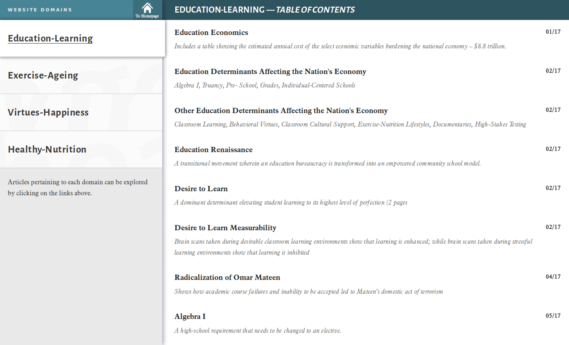This screenshot has height=345, width=569.
Task: Click the 02/17 date beside Education Renaissance
Action: pos(553,149)
